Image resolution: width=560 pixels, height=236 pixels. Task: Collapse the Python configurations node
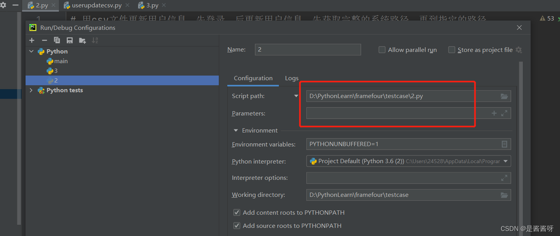click(31, 52)
